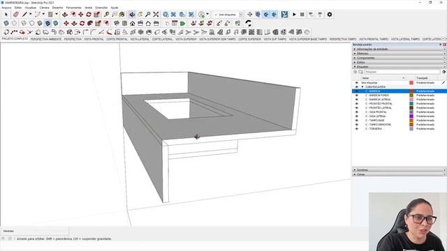Toggle visibility of Sem etiquetas tag

(x=356, y=82)
